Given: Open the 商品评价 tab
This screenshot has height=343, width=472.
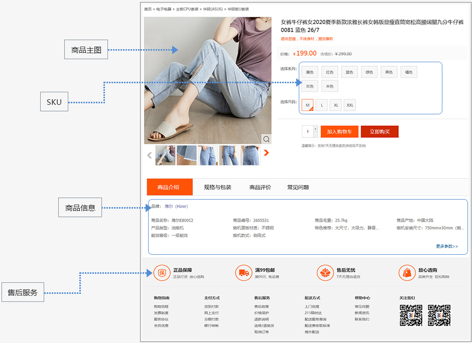Looking at the screenshot, I should pos(260,187).
